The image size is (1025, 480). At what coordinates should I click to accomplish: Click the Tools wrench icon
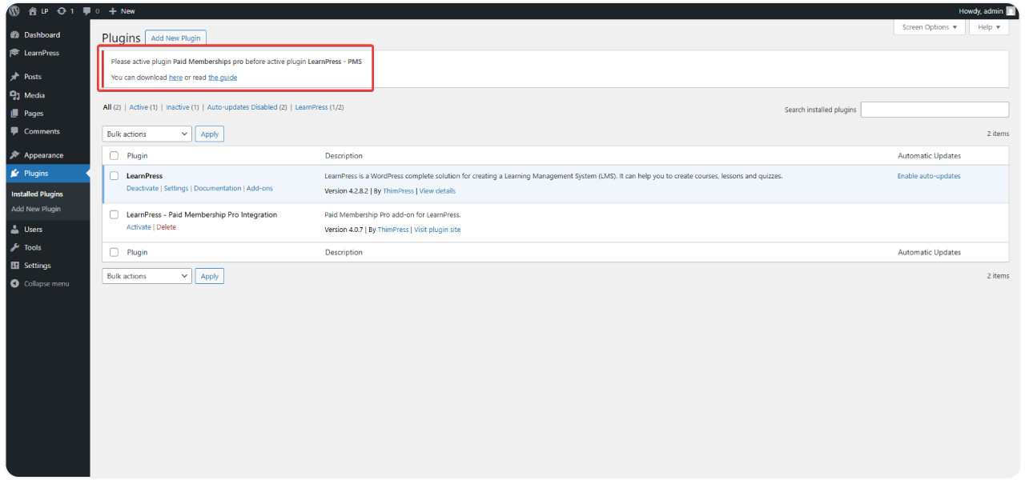point(14,247)
